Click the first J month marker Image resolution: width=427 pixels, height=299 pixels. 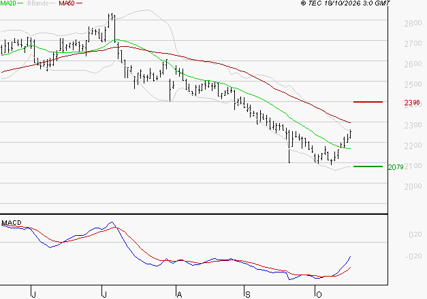(x=33, y=295)
